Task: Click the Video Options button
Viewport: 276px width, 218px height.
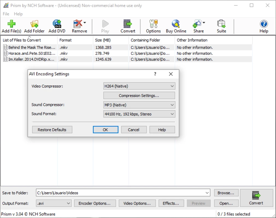Action: tap(137, 203)
